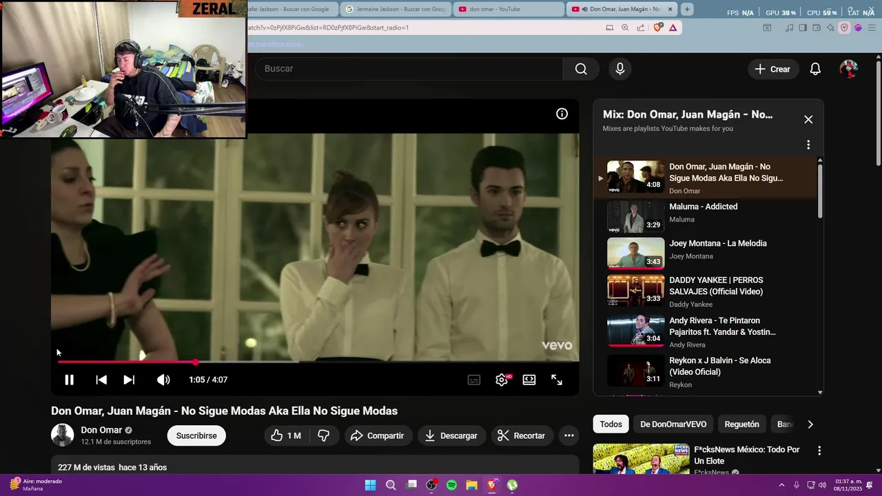The width and height of the screenshot is (882, 496).
Task: Enter fullscreen mode in player
Action: [x=557, y=380]
